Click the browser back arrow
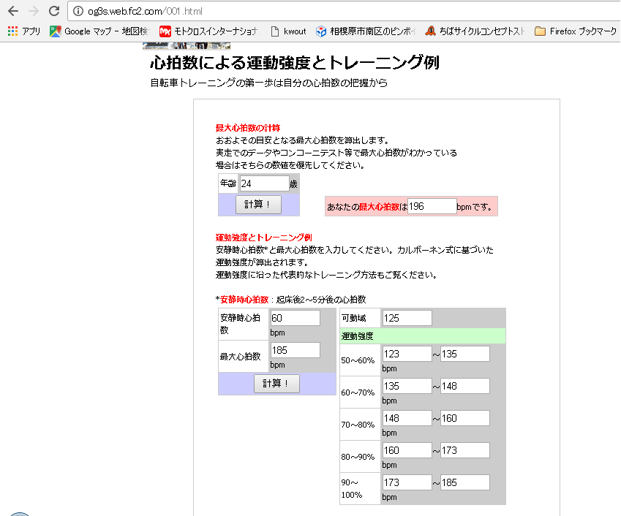Viewport: 621px width, 516px height. pos(13,11)
